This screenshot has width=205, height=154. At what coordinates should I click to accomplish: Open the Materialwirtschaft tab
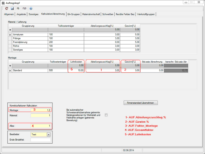point(91,14)
